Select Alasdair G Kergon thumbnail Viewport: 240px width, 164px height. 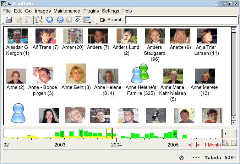(18, 36)
